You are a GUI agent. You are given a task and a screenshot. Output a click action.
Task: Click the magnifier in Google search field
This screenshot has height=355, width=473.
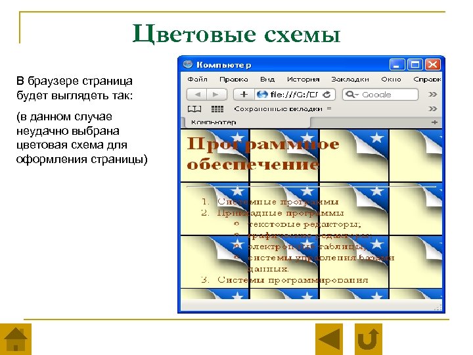point(351,95)
